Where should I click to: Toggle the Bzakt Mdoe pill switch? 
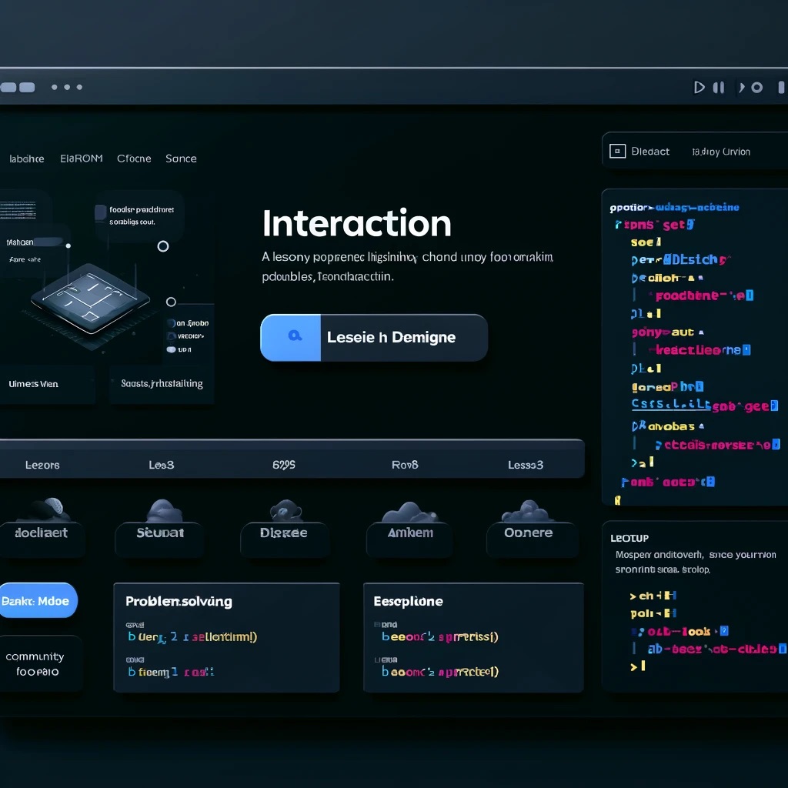click(x=38, y=600)
